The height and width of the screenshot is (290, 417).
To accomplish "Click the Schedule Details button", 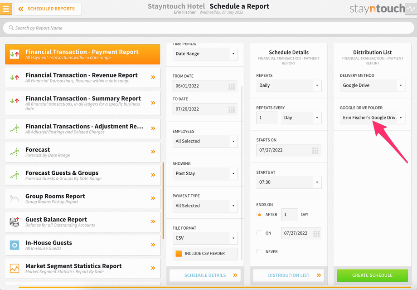I will pyautogui.click(x=205, y=275).
